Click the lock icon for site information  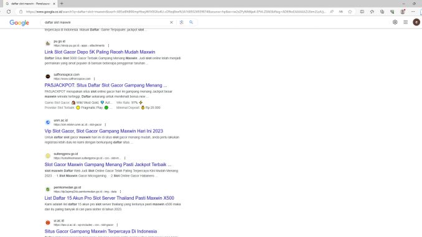click(x=21, y=12)
